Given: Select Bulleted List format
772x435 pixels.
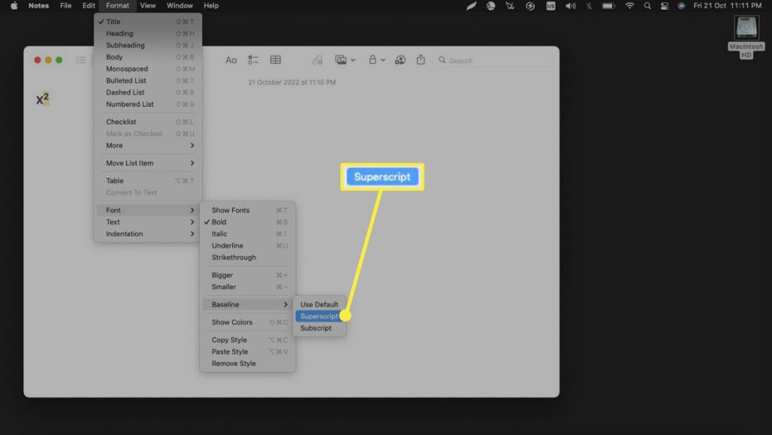Looking at the screenshot, I should point(149,81).
